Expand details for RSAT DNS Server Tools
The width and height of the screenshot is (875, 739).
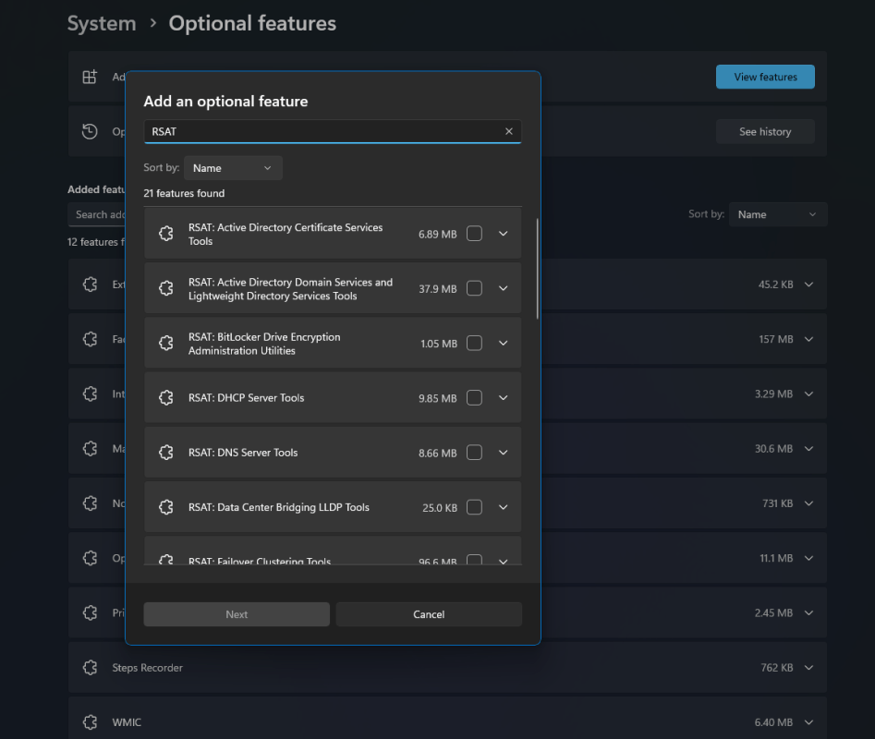504,453
